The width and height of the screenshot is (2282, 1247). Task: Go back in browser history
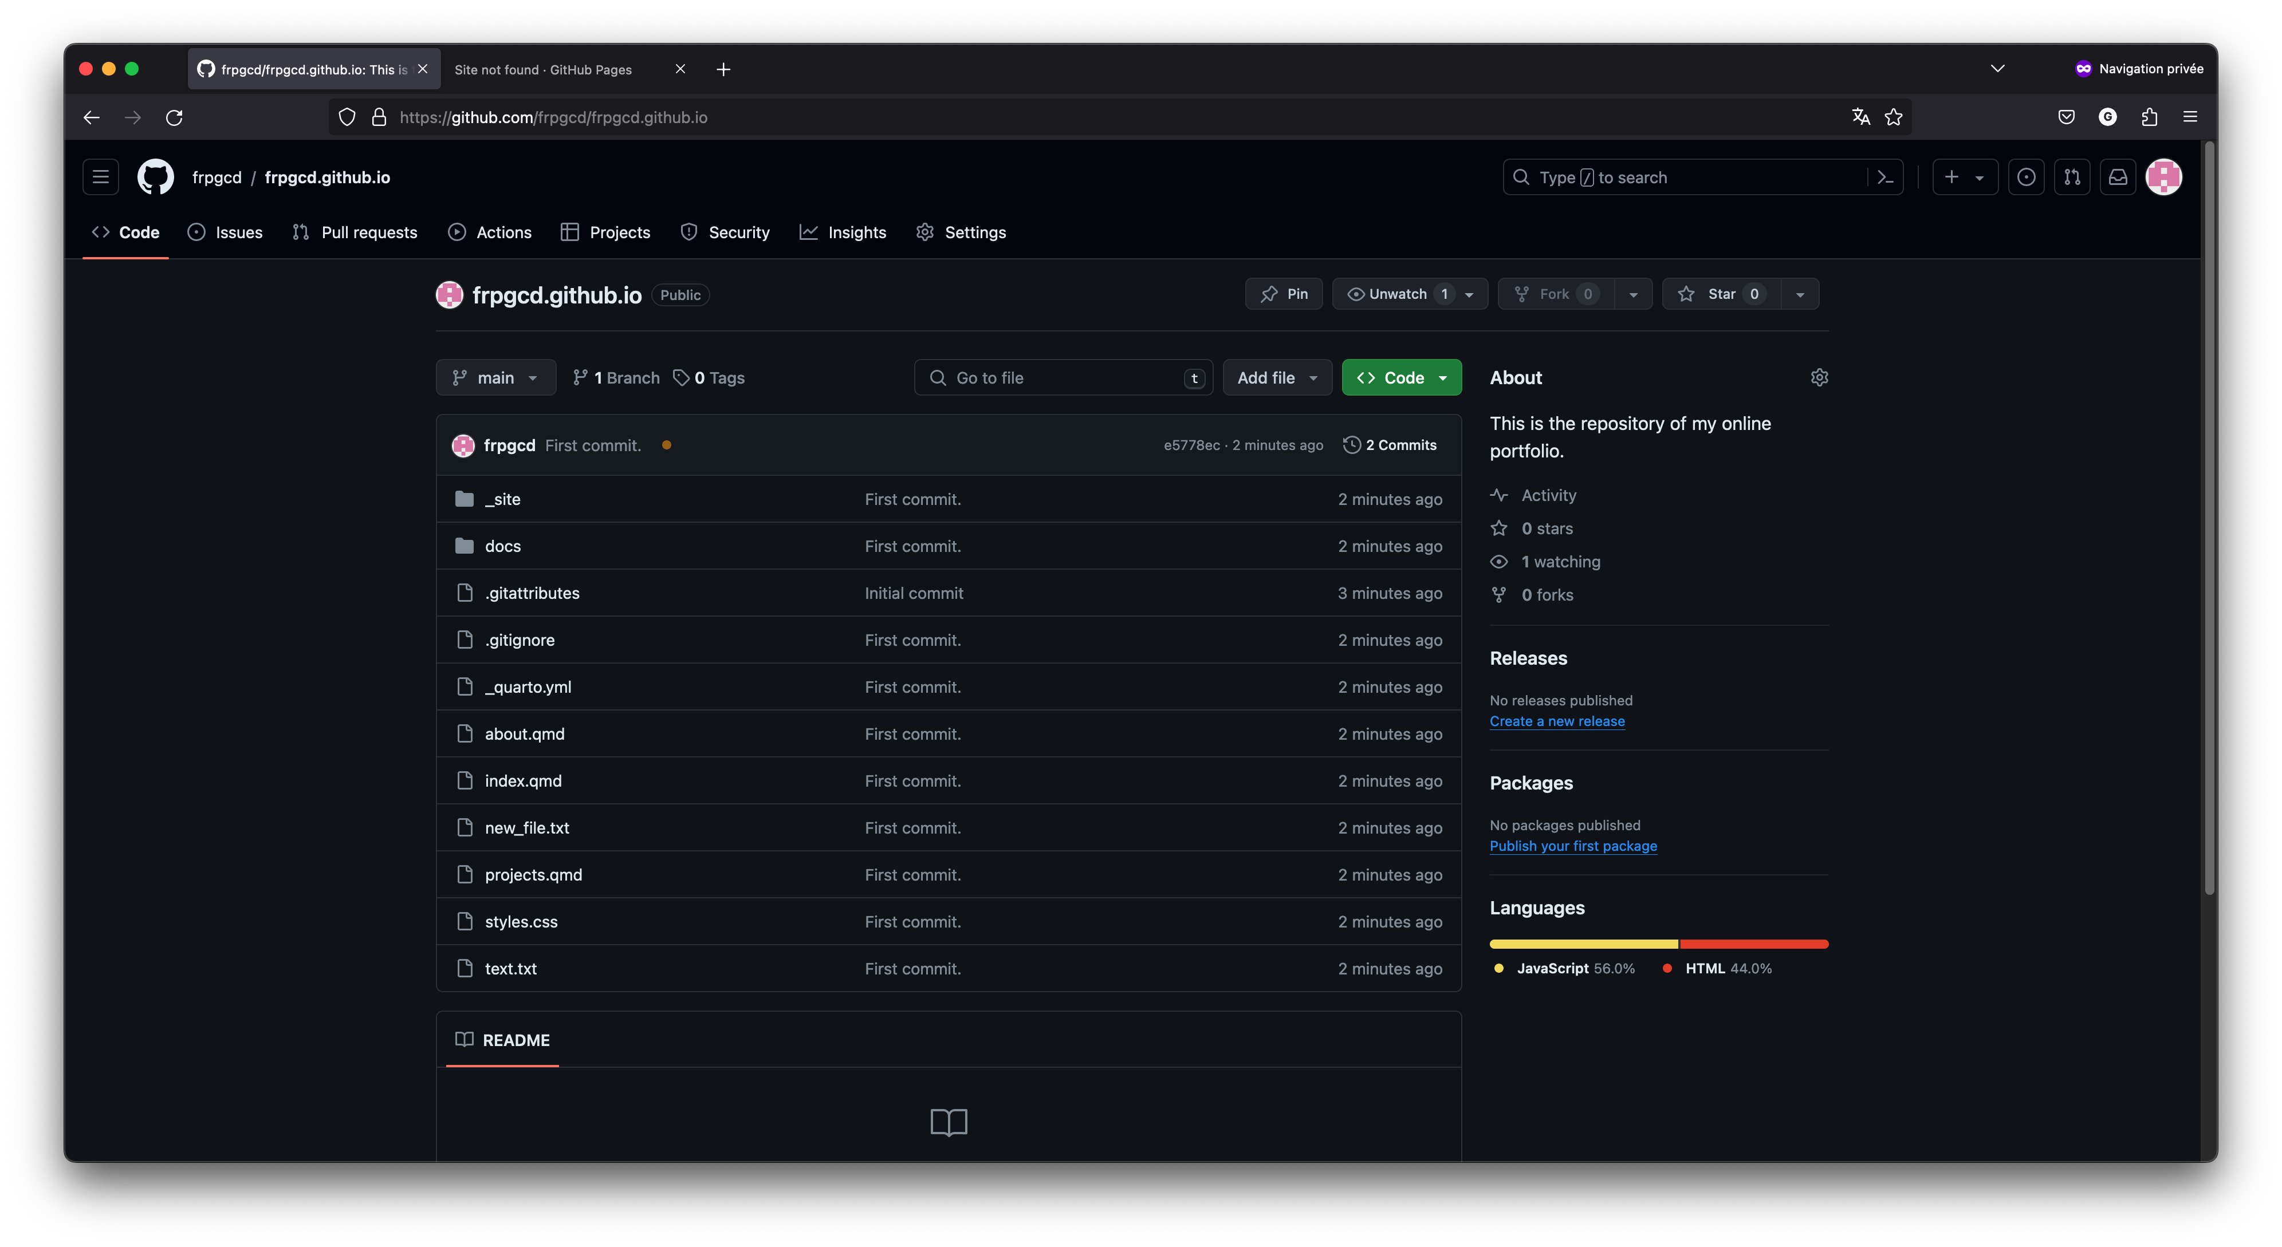pyautogui.click(x=91, y=117)
